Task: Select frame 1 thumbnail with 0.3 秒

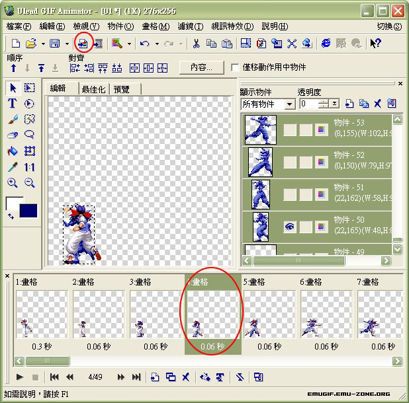Action: tap(42, 314)
